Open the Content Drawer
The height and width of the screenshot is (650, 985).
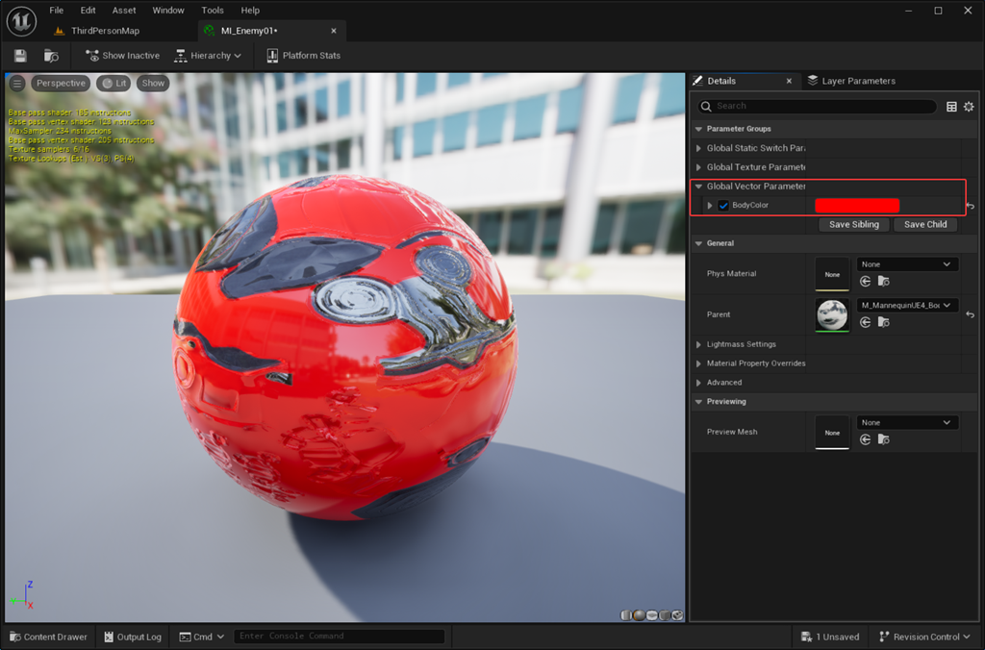pyautogui.click(x=49, y=637)
